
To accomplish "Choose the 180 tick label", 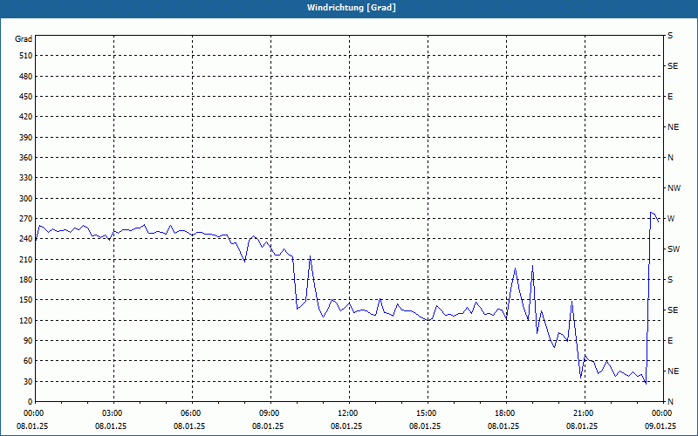I will (x=26, y=280).
